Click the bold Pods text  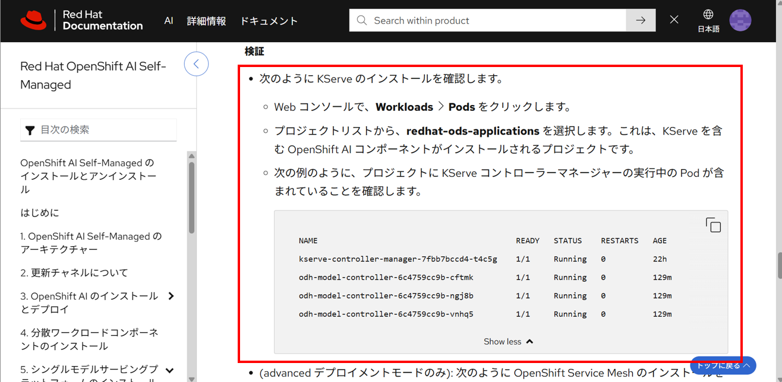pyautogui.click(x=462, y=107)
